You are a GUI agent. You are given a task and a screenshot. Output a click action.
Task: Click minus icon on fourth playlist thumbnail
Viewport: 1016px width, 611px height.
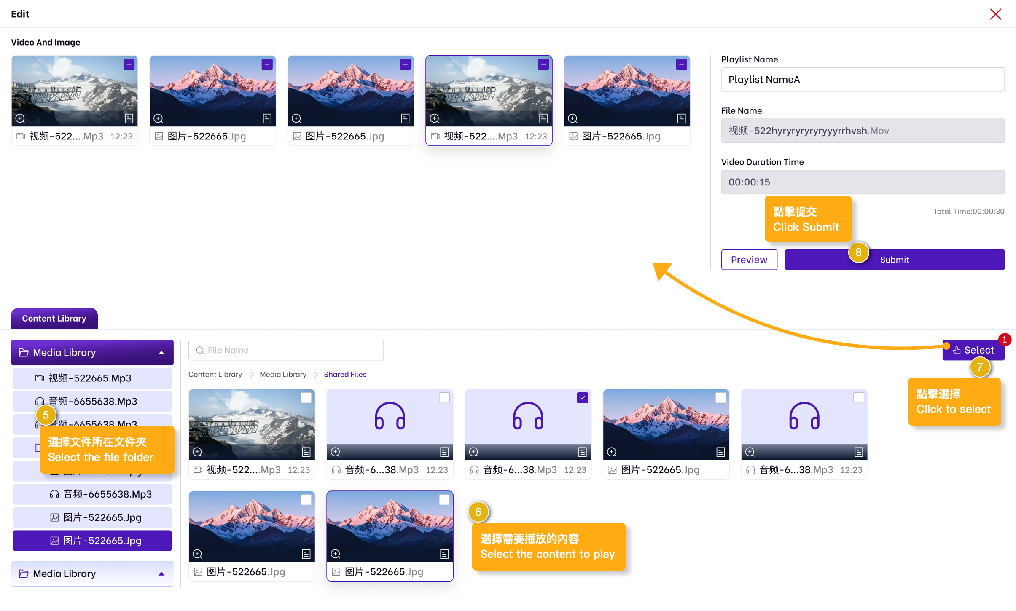coord(543,64)
